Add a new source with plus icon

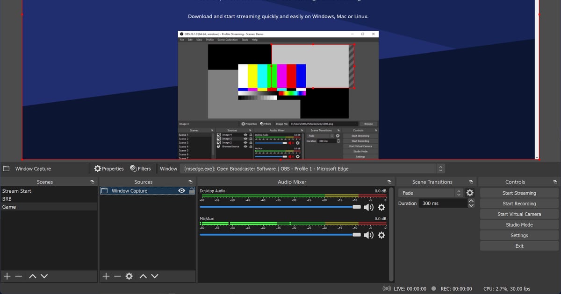coord(106,276)
